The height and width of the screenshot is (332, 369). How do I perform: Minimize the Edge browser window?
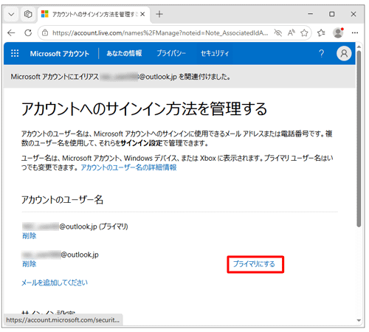(311, 14)
